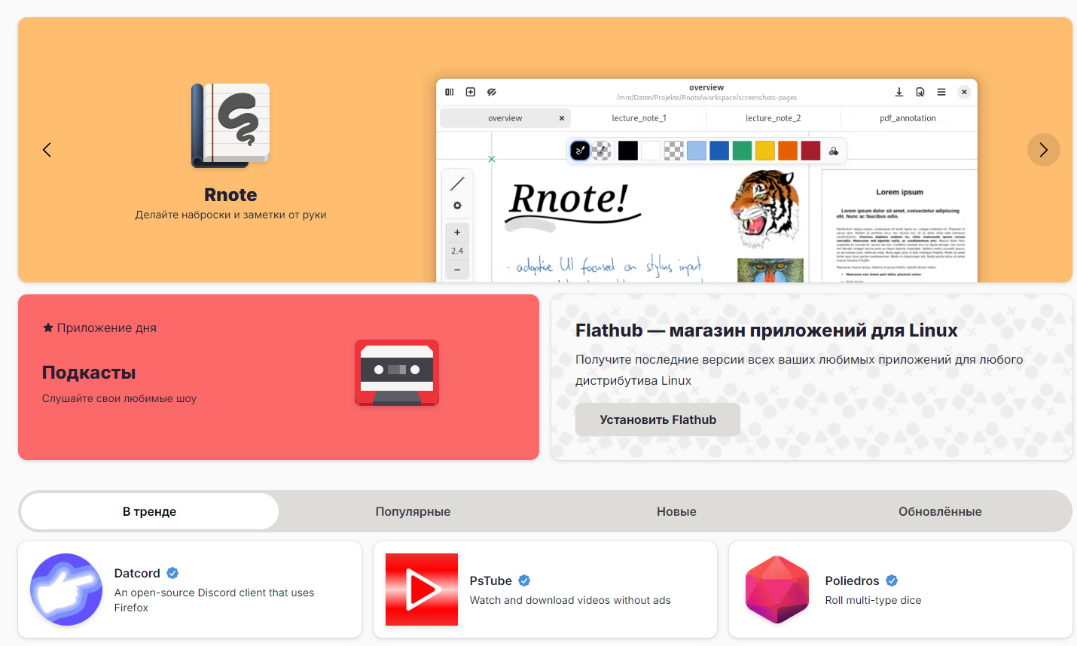Click the Делайте наброски и заметки от руки text
The image size is (1077, 646).
[230, 215]
